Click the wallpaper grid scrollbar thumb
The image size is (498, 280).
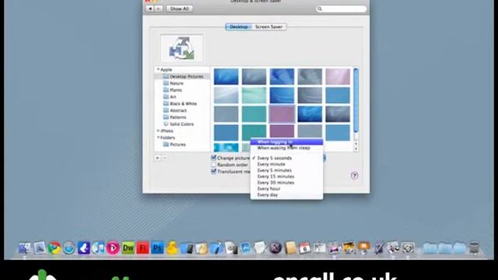tap(356, 100)
